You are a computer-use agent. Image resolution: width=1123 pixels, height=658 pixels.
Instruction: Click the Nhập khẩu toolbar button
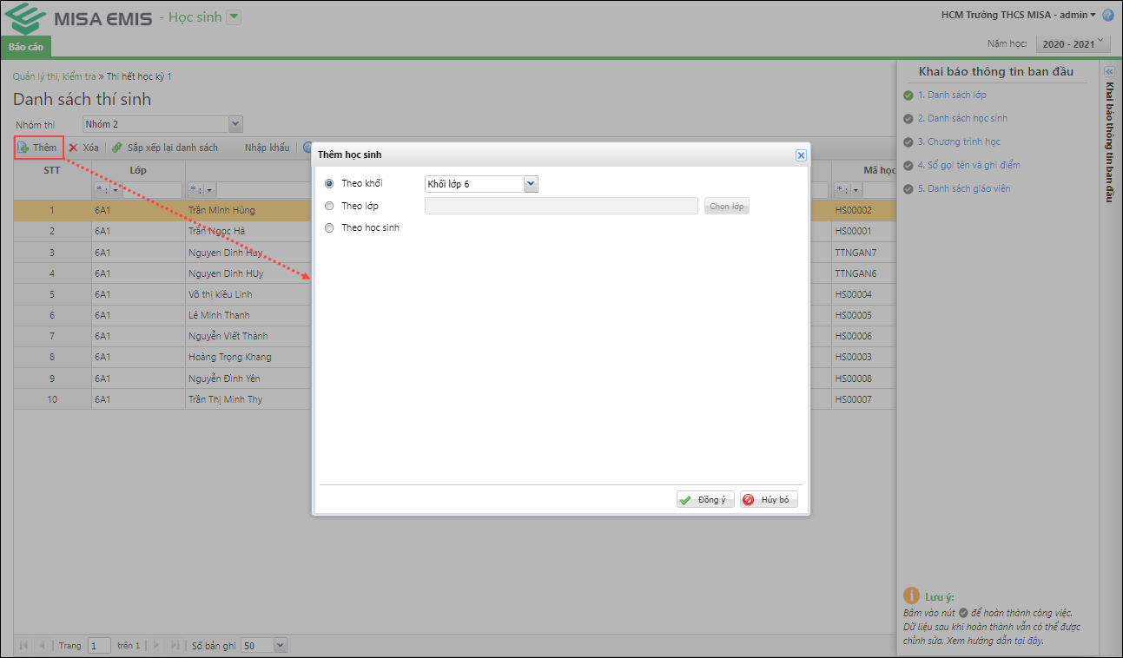[267, 148]
